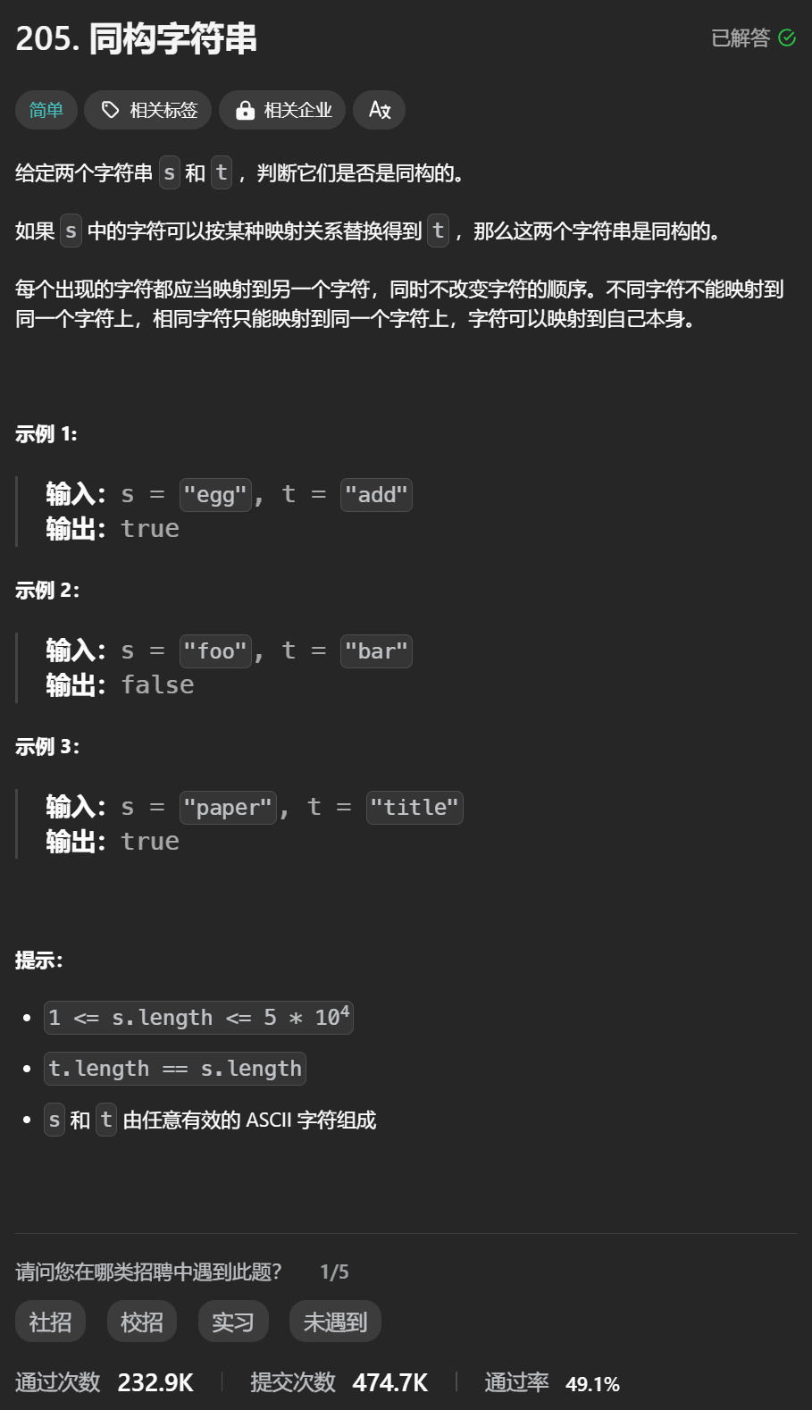The height and width of the screenshot is (1410, 812).
Task: Select the 社招 survey option
Action: 50,1321
